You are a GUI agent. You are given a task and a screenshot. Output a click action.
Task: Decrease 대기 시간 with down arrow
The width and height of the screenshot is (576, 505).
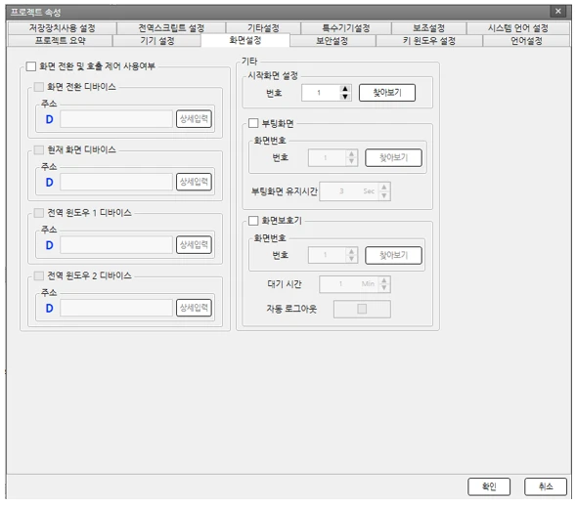384,288
